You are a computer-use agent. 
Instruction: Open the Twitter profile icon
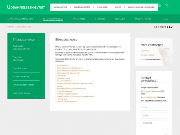coord(172,27)
